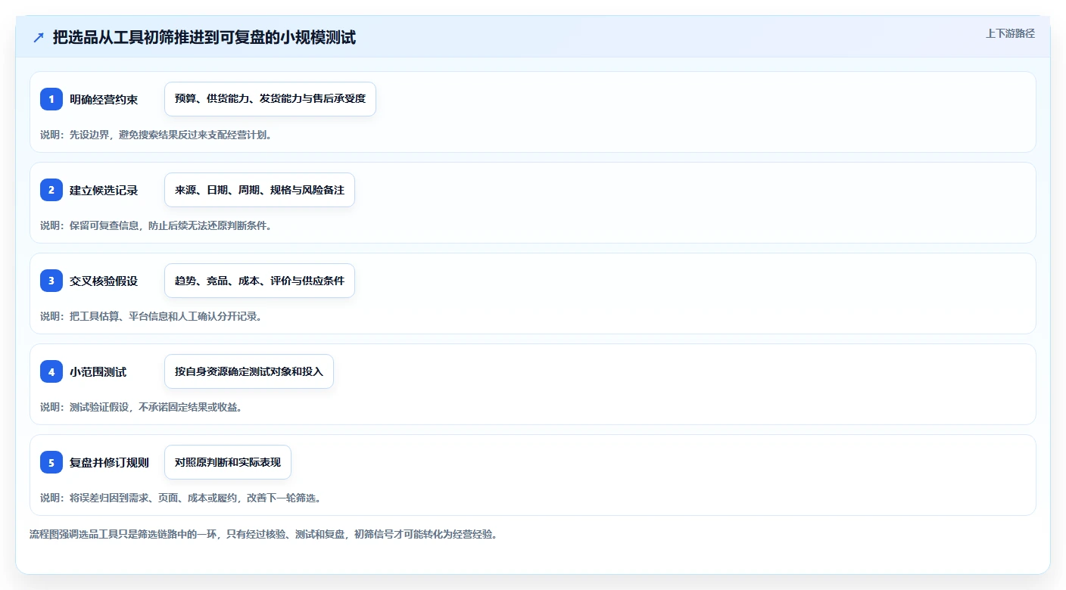Click the title 把选品从工具初筛推进到可复盘的小规模测试
The height and width of the screenshot is (590, 1066).
point(204,38)
